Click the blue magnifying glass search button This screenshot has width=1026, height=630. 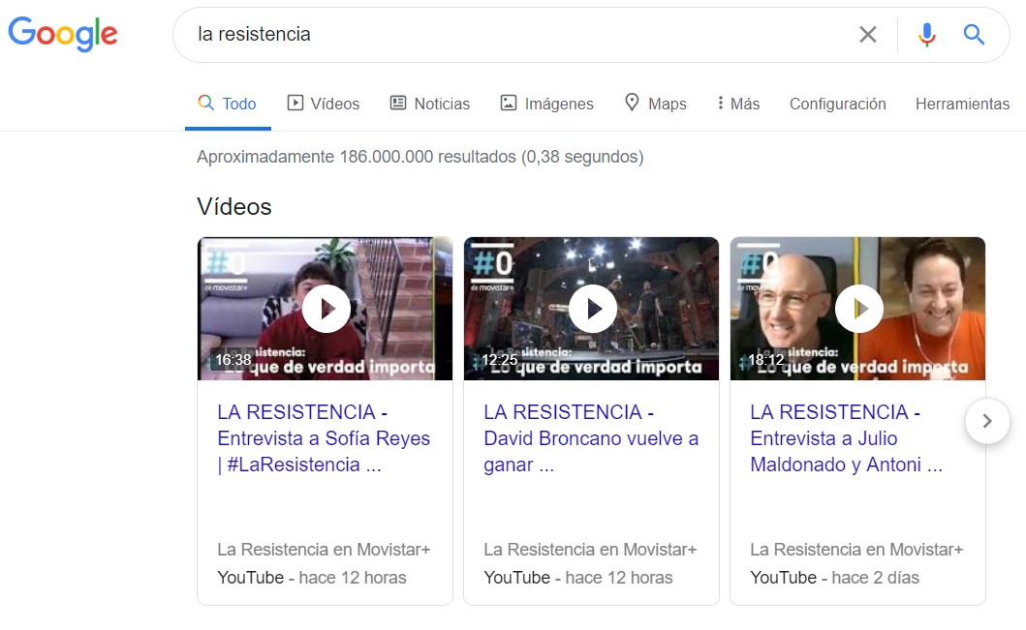pos(974,35)
